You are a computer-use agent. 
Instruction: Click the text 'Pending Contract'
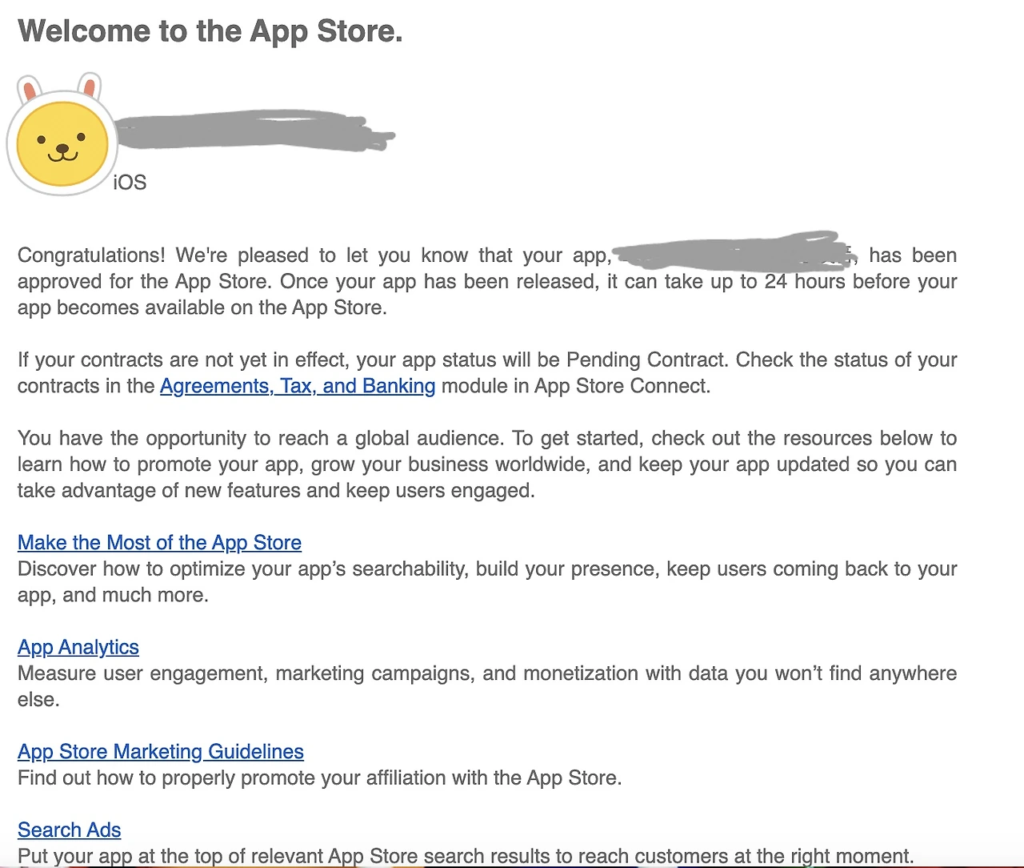[x=644, y=360]
